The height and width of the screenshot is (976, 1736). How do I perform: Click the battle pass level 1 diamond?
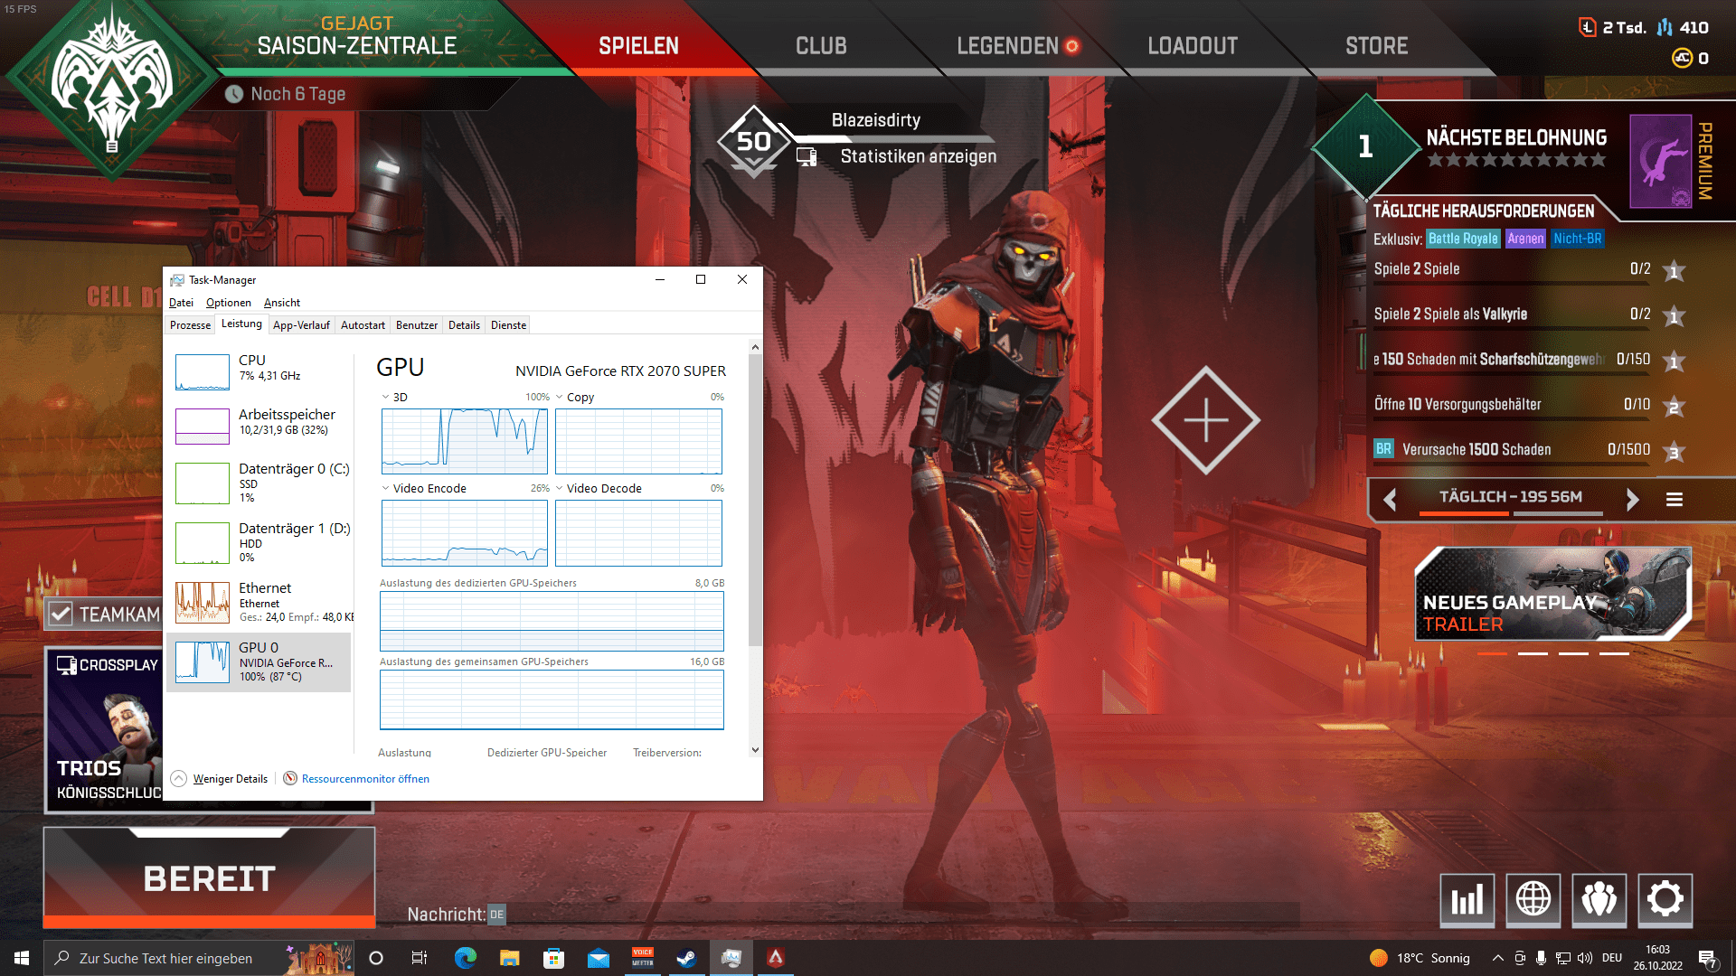coord(1365,146)
